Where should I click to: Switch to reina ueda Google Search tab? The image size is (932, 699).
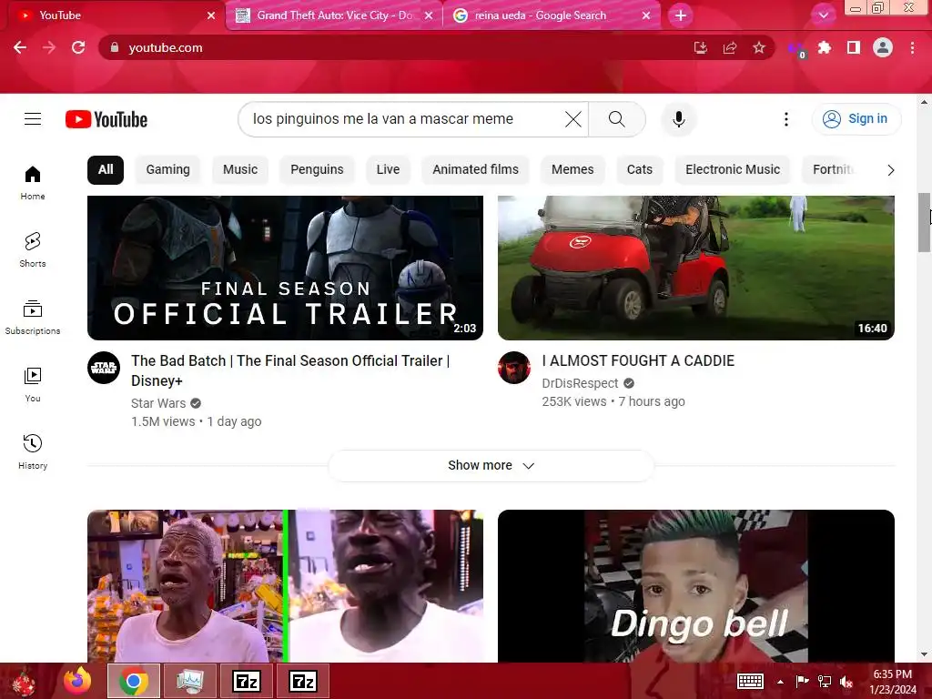point(551,15)
